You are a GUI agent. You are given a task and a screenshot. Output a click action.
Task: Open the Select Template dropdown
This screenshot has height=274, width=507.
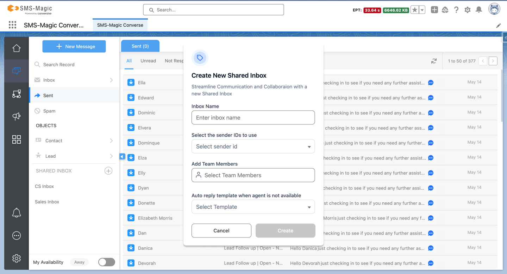click(x=253, y=207)
